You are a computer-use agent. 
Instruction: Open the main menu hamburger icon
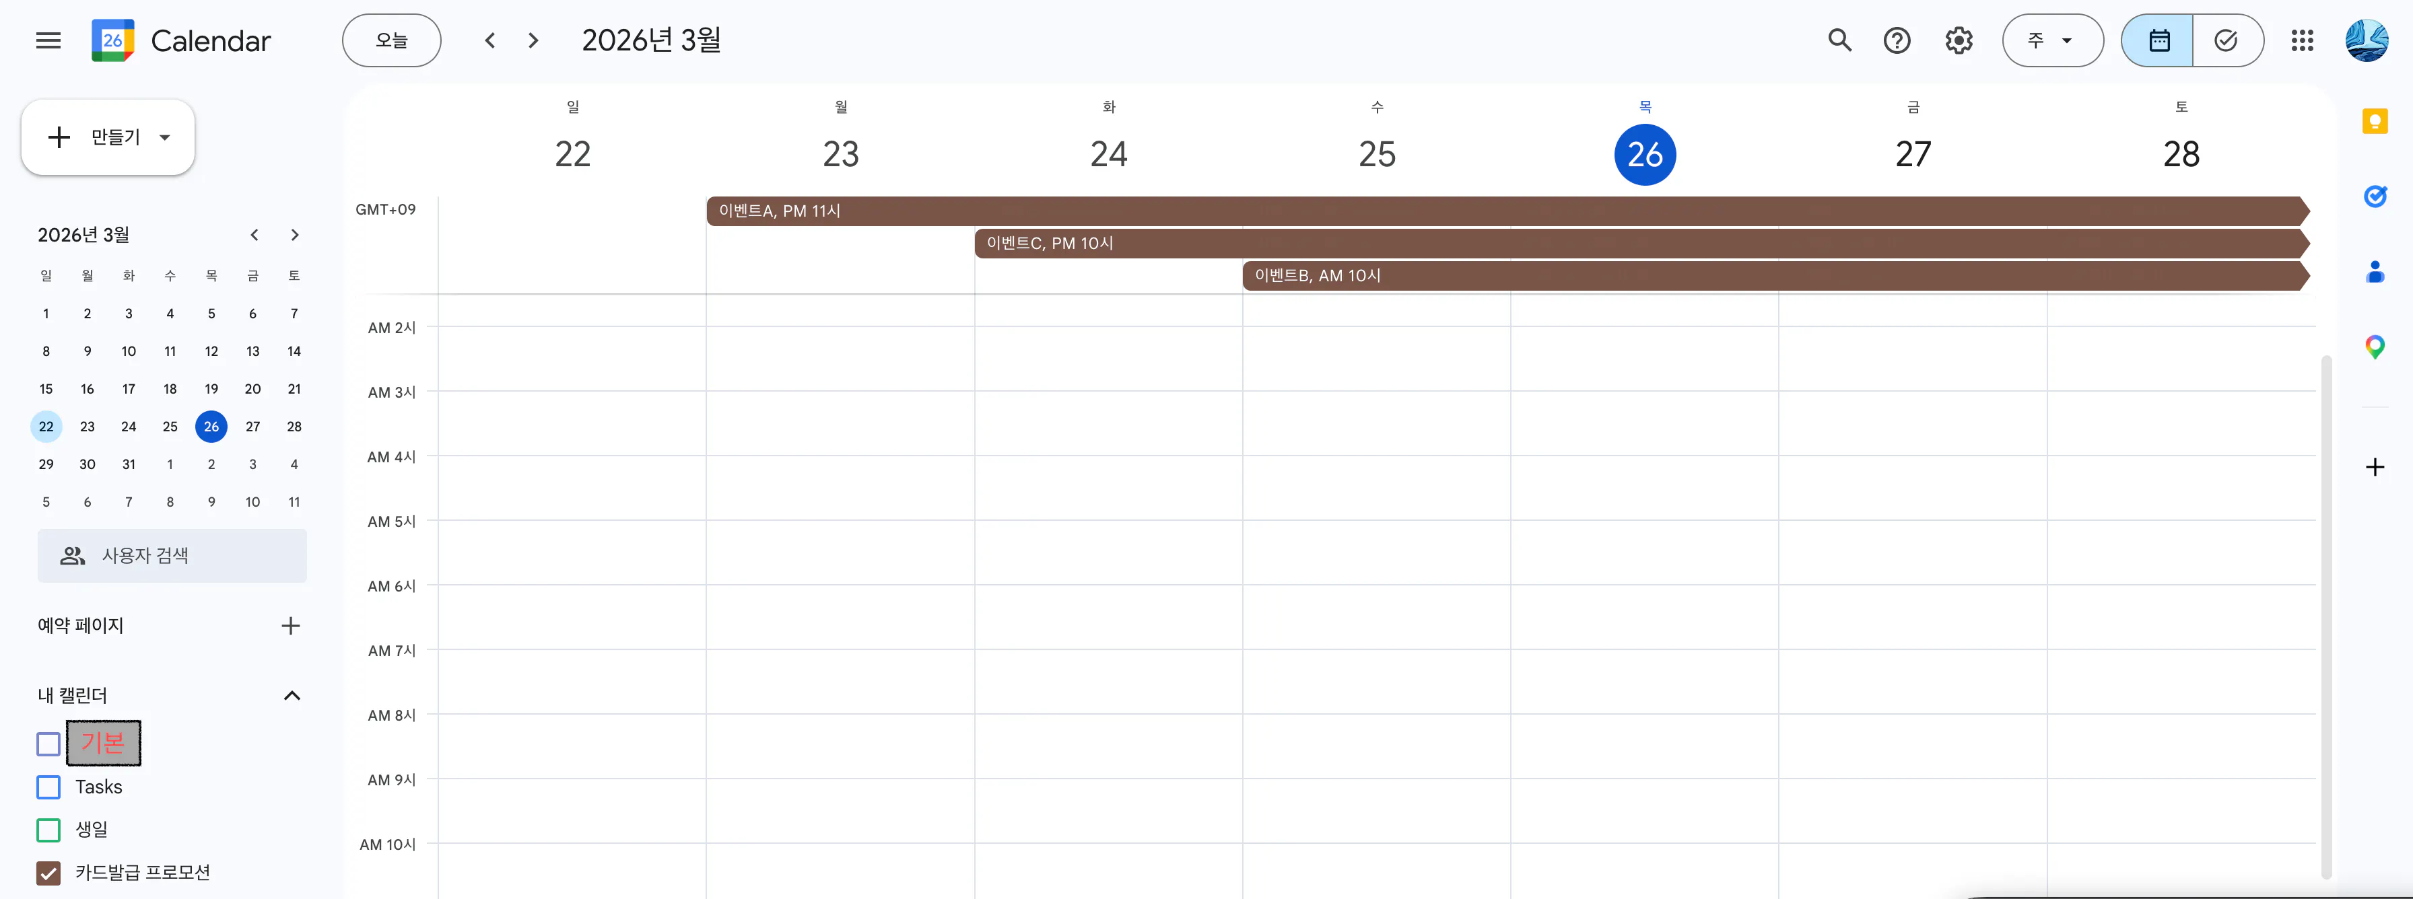[48, 40]
